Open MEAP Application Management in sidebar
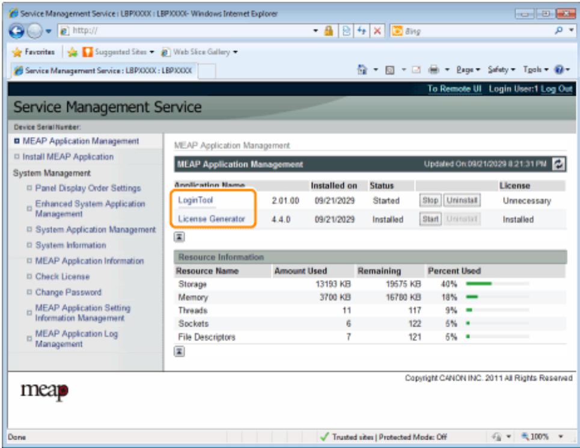 coord(81,141)
